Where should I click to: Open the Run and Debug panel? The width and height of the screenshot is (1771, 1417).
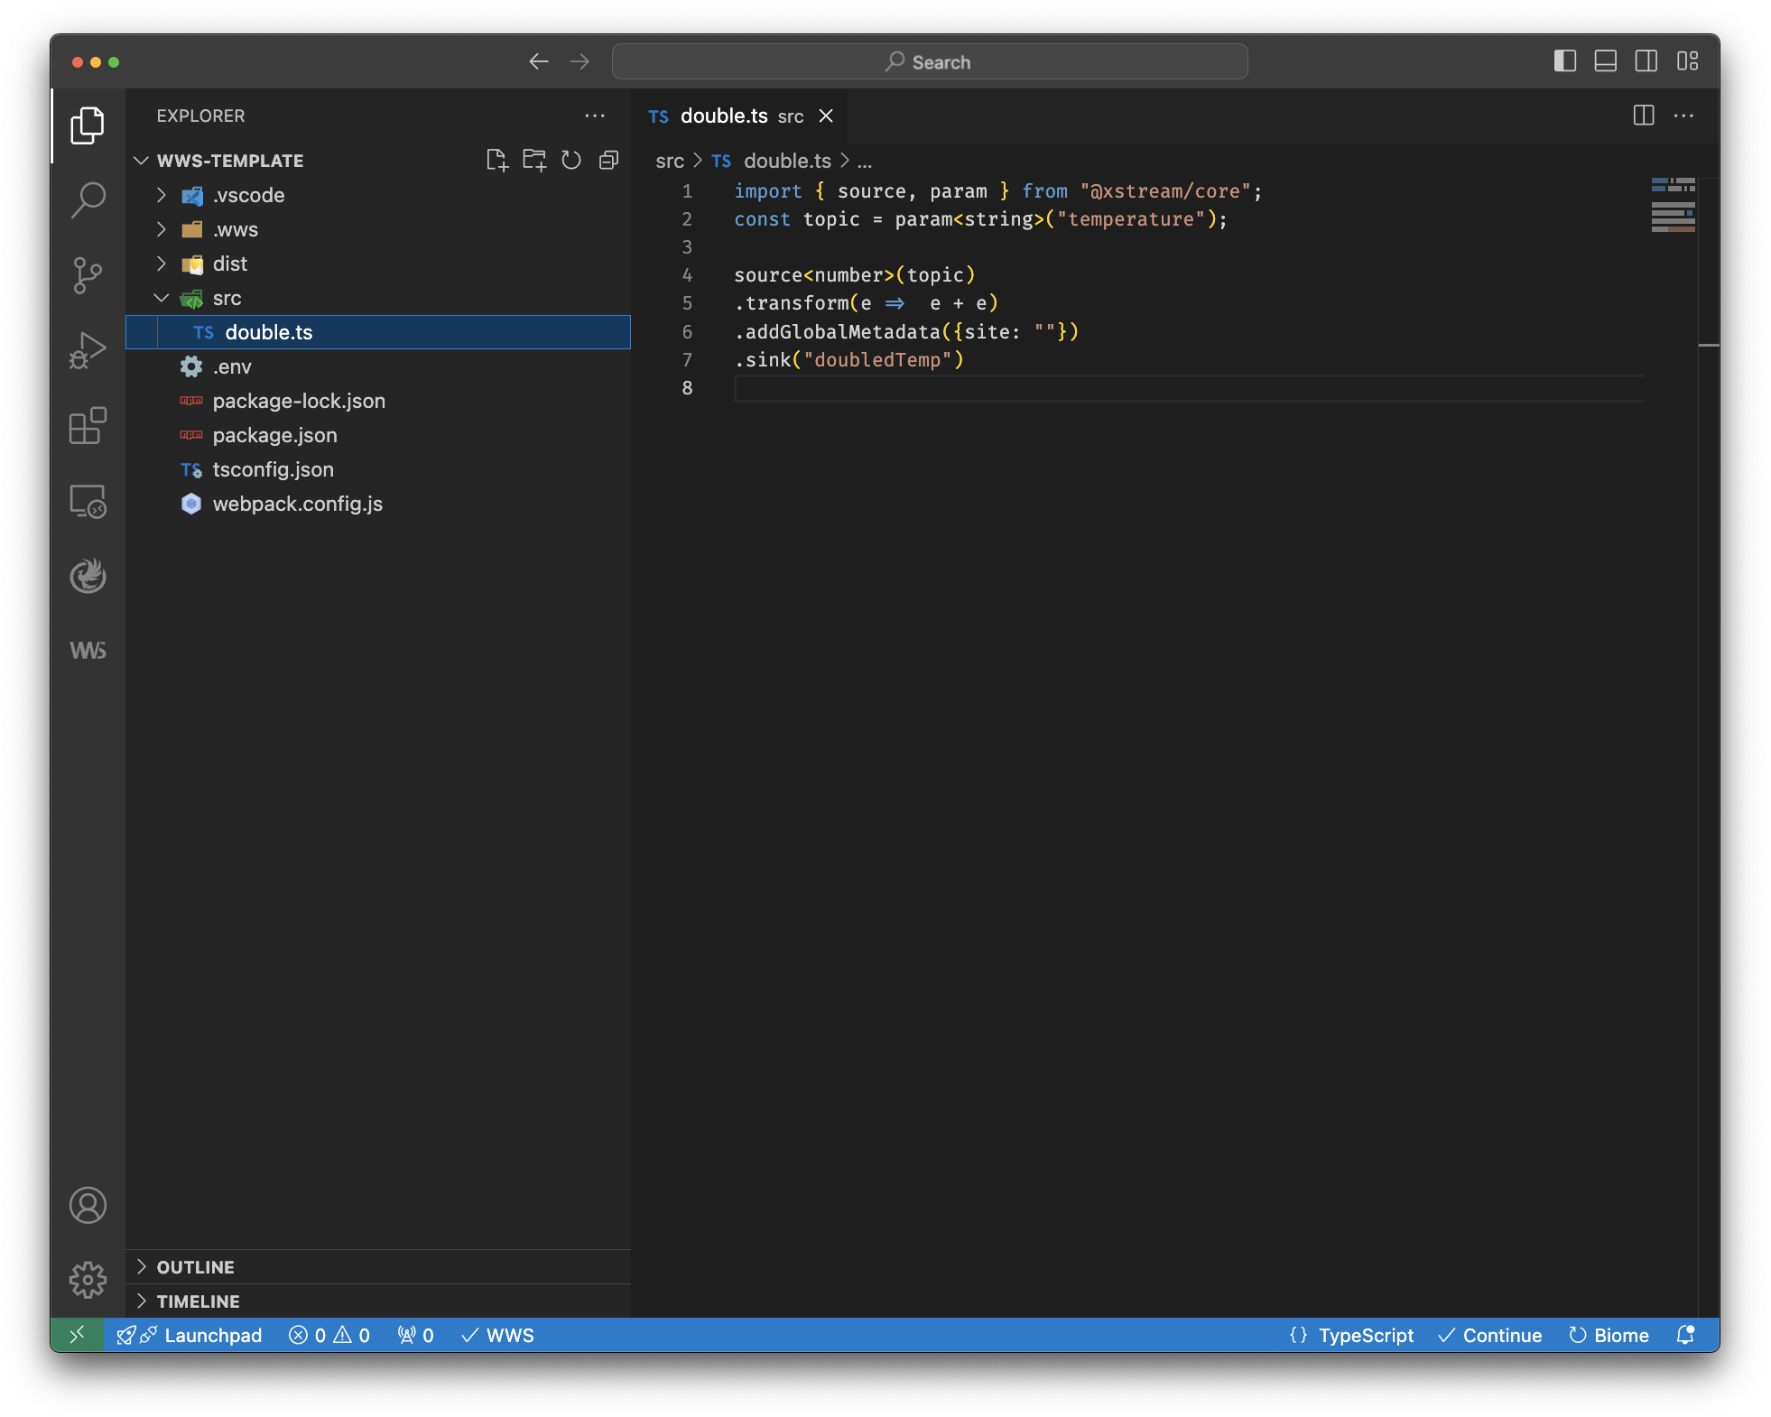[88, 350]
